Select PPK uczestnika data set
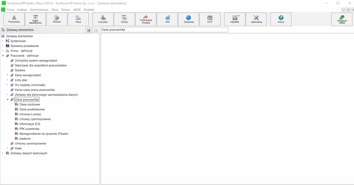Viewport: 354px width, 185px height. (29, 129)
